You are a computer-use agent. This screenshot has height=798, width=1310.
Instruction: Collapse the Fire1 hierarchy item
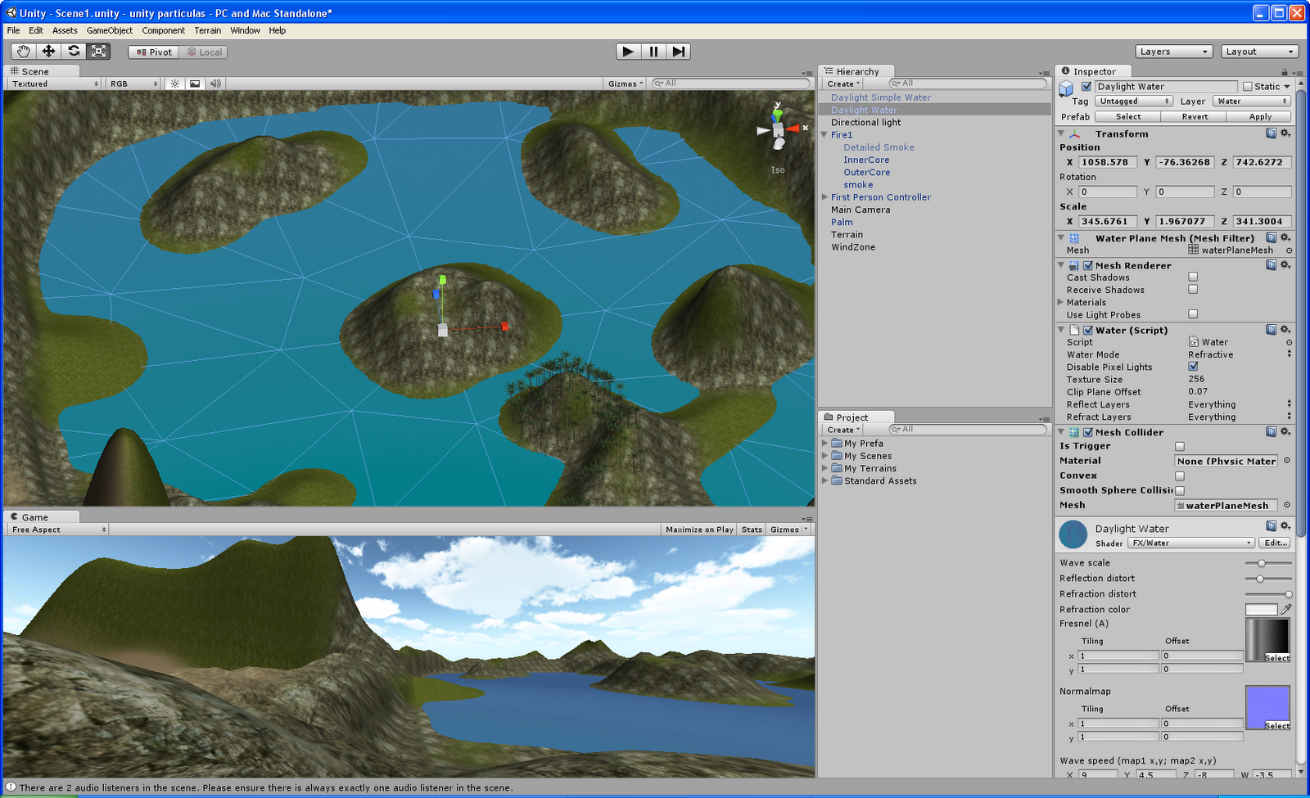(x=825, y=134)
